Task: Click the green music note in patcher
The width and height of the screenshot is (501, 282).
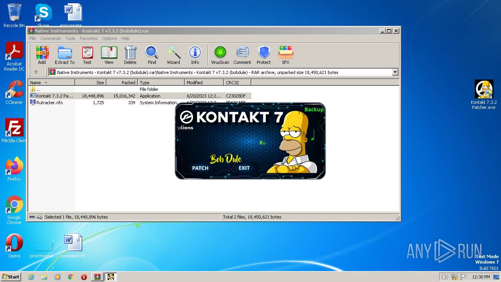Action: 313,136
